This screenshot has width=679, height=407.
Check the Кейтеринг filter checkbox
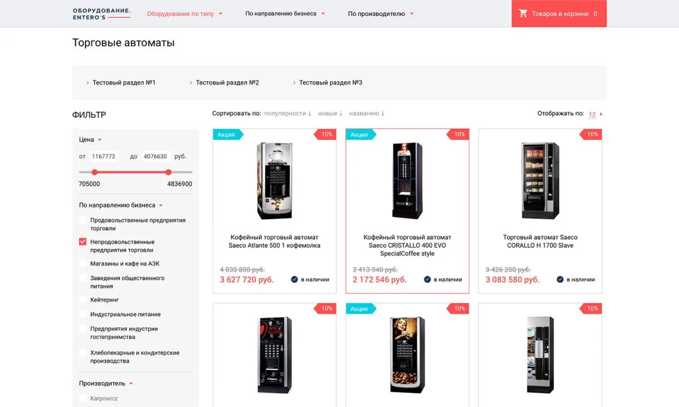[83, 300]
